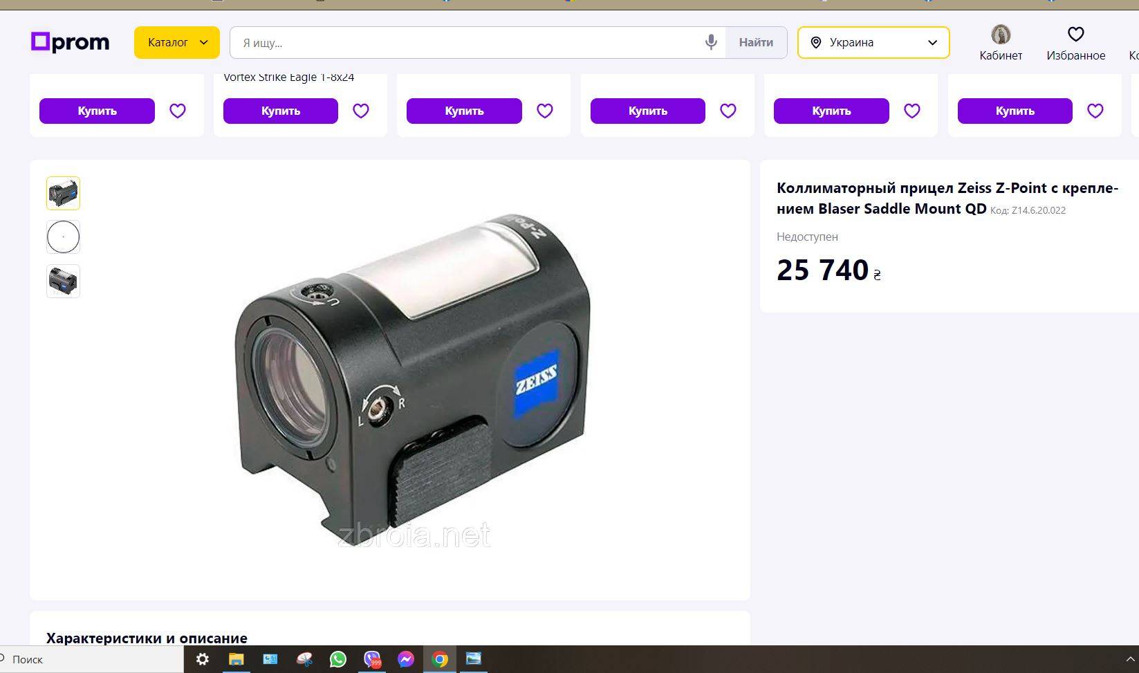Viewport: 1139px width, 673px height.
Task: Toggle heart on sixth product card
Action: pyautogui.click(x=1095, y=111)
